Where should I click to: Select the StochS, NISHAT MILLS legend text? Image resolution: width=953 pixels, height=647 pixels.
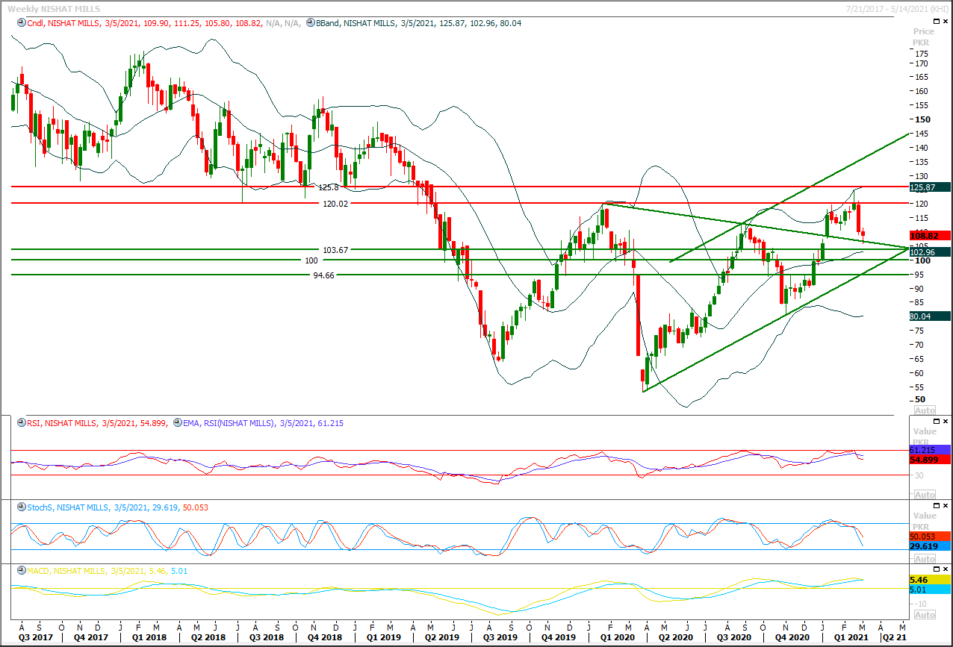[x=66, y=507]
